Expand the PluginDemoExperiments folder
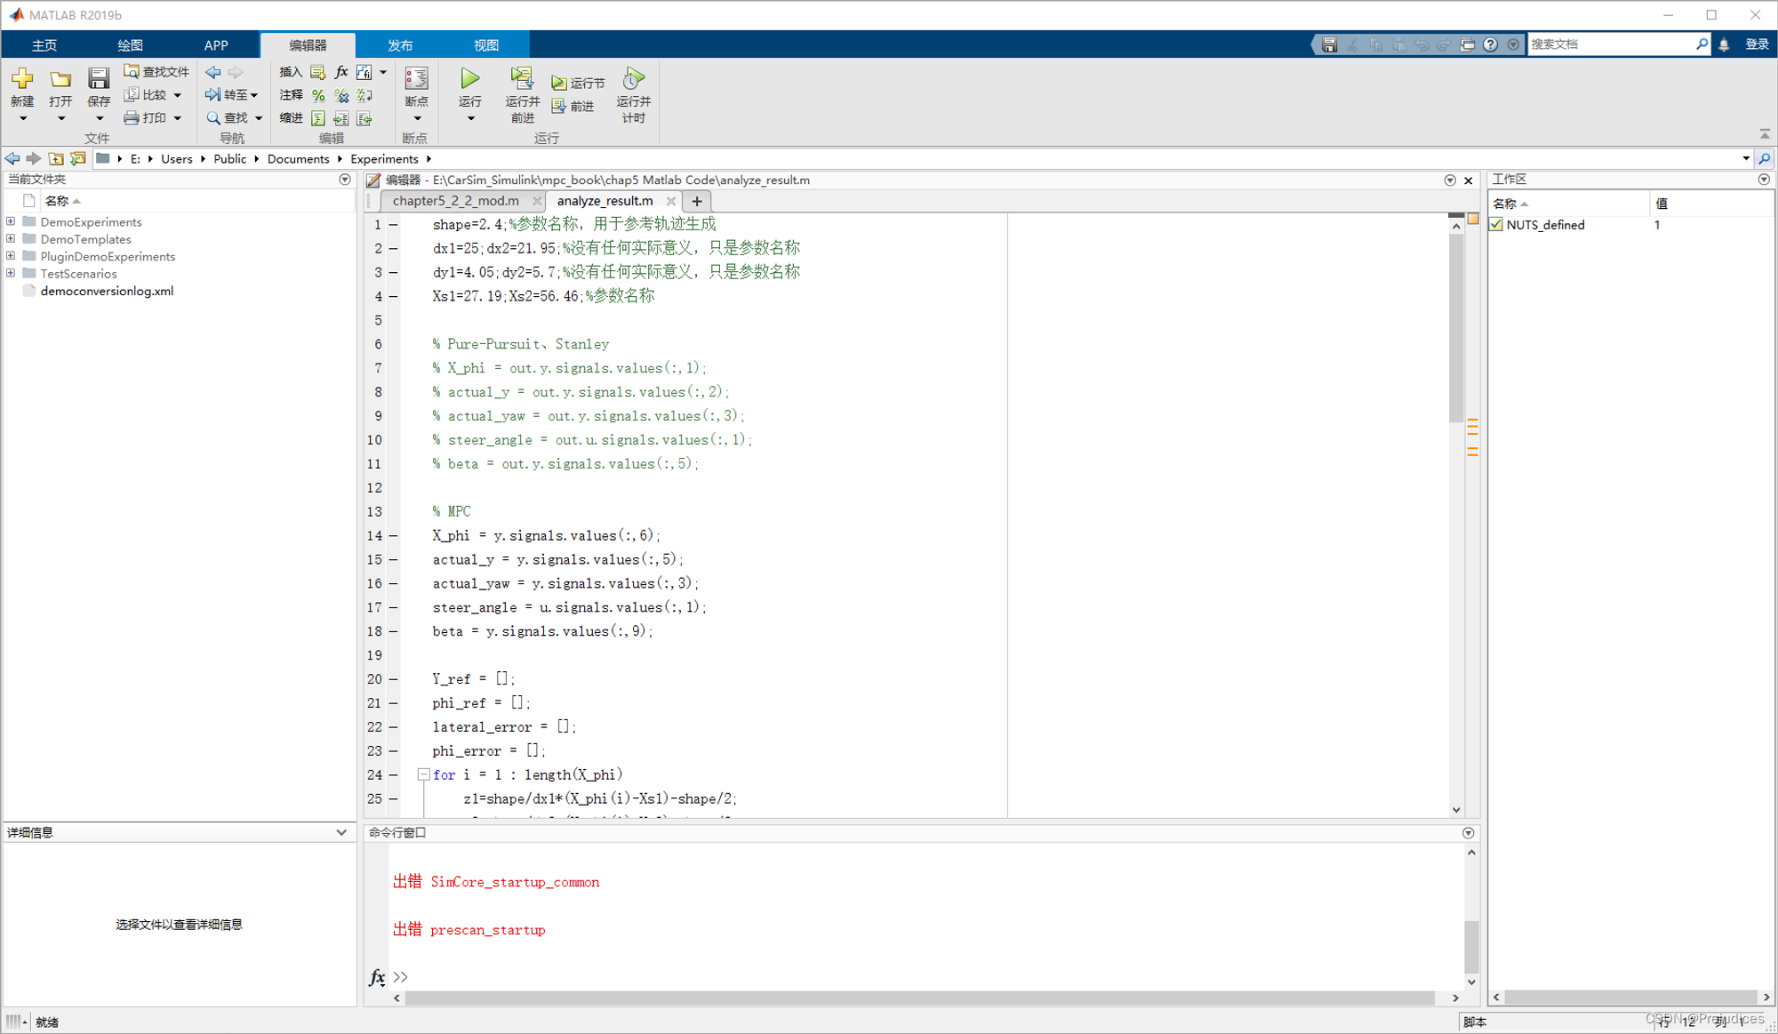1778x1034 pixels. pyautogui.click(x=11, y=256)
